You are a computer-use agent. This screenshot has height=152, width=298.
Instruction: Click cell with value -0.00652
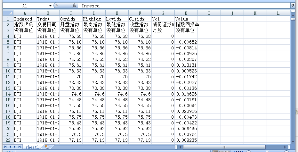pyautogui.click(x=186, y=42)
